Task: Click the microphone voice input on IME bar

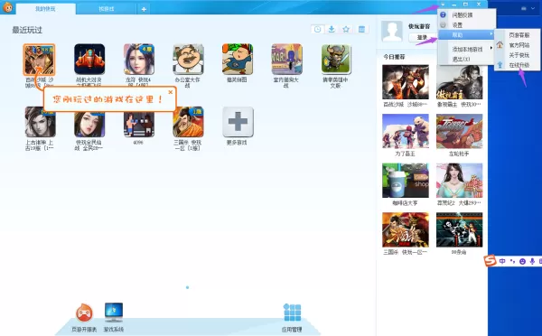Action: click(532, 261)
